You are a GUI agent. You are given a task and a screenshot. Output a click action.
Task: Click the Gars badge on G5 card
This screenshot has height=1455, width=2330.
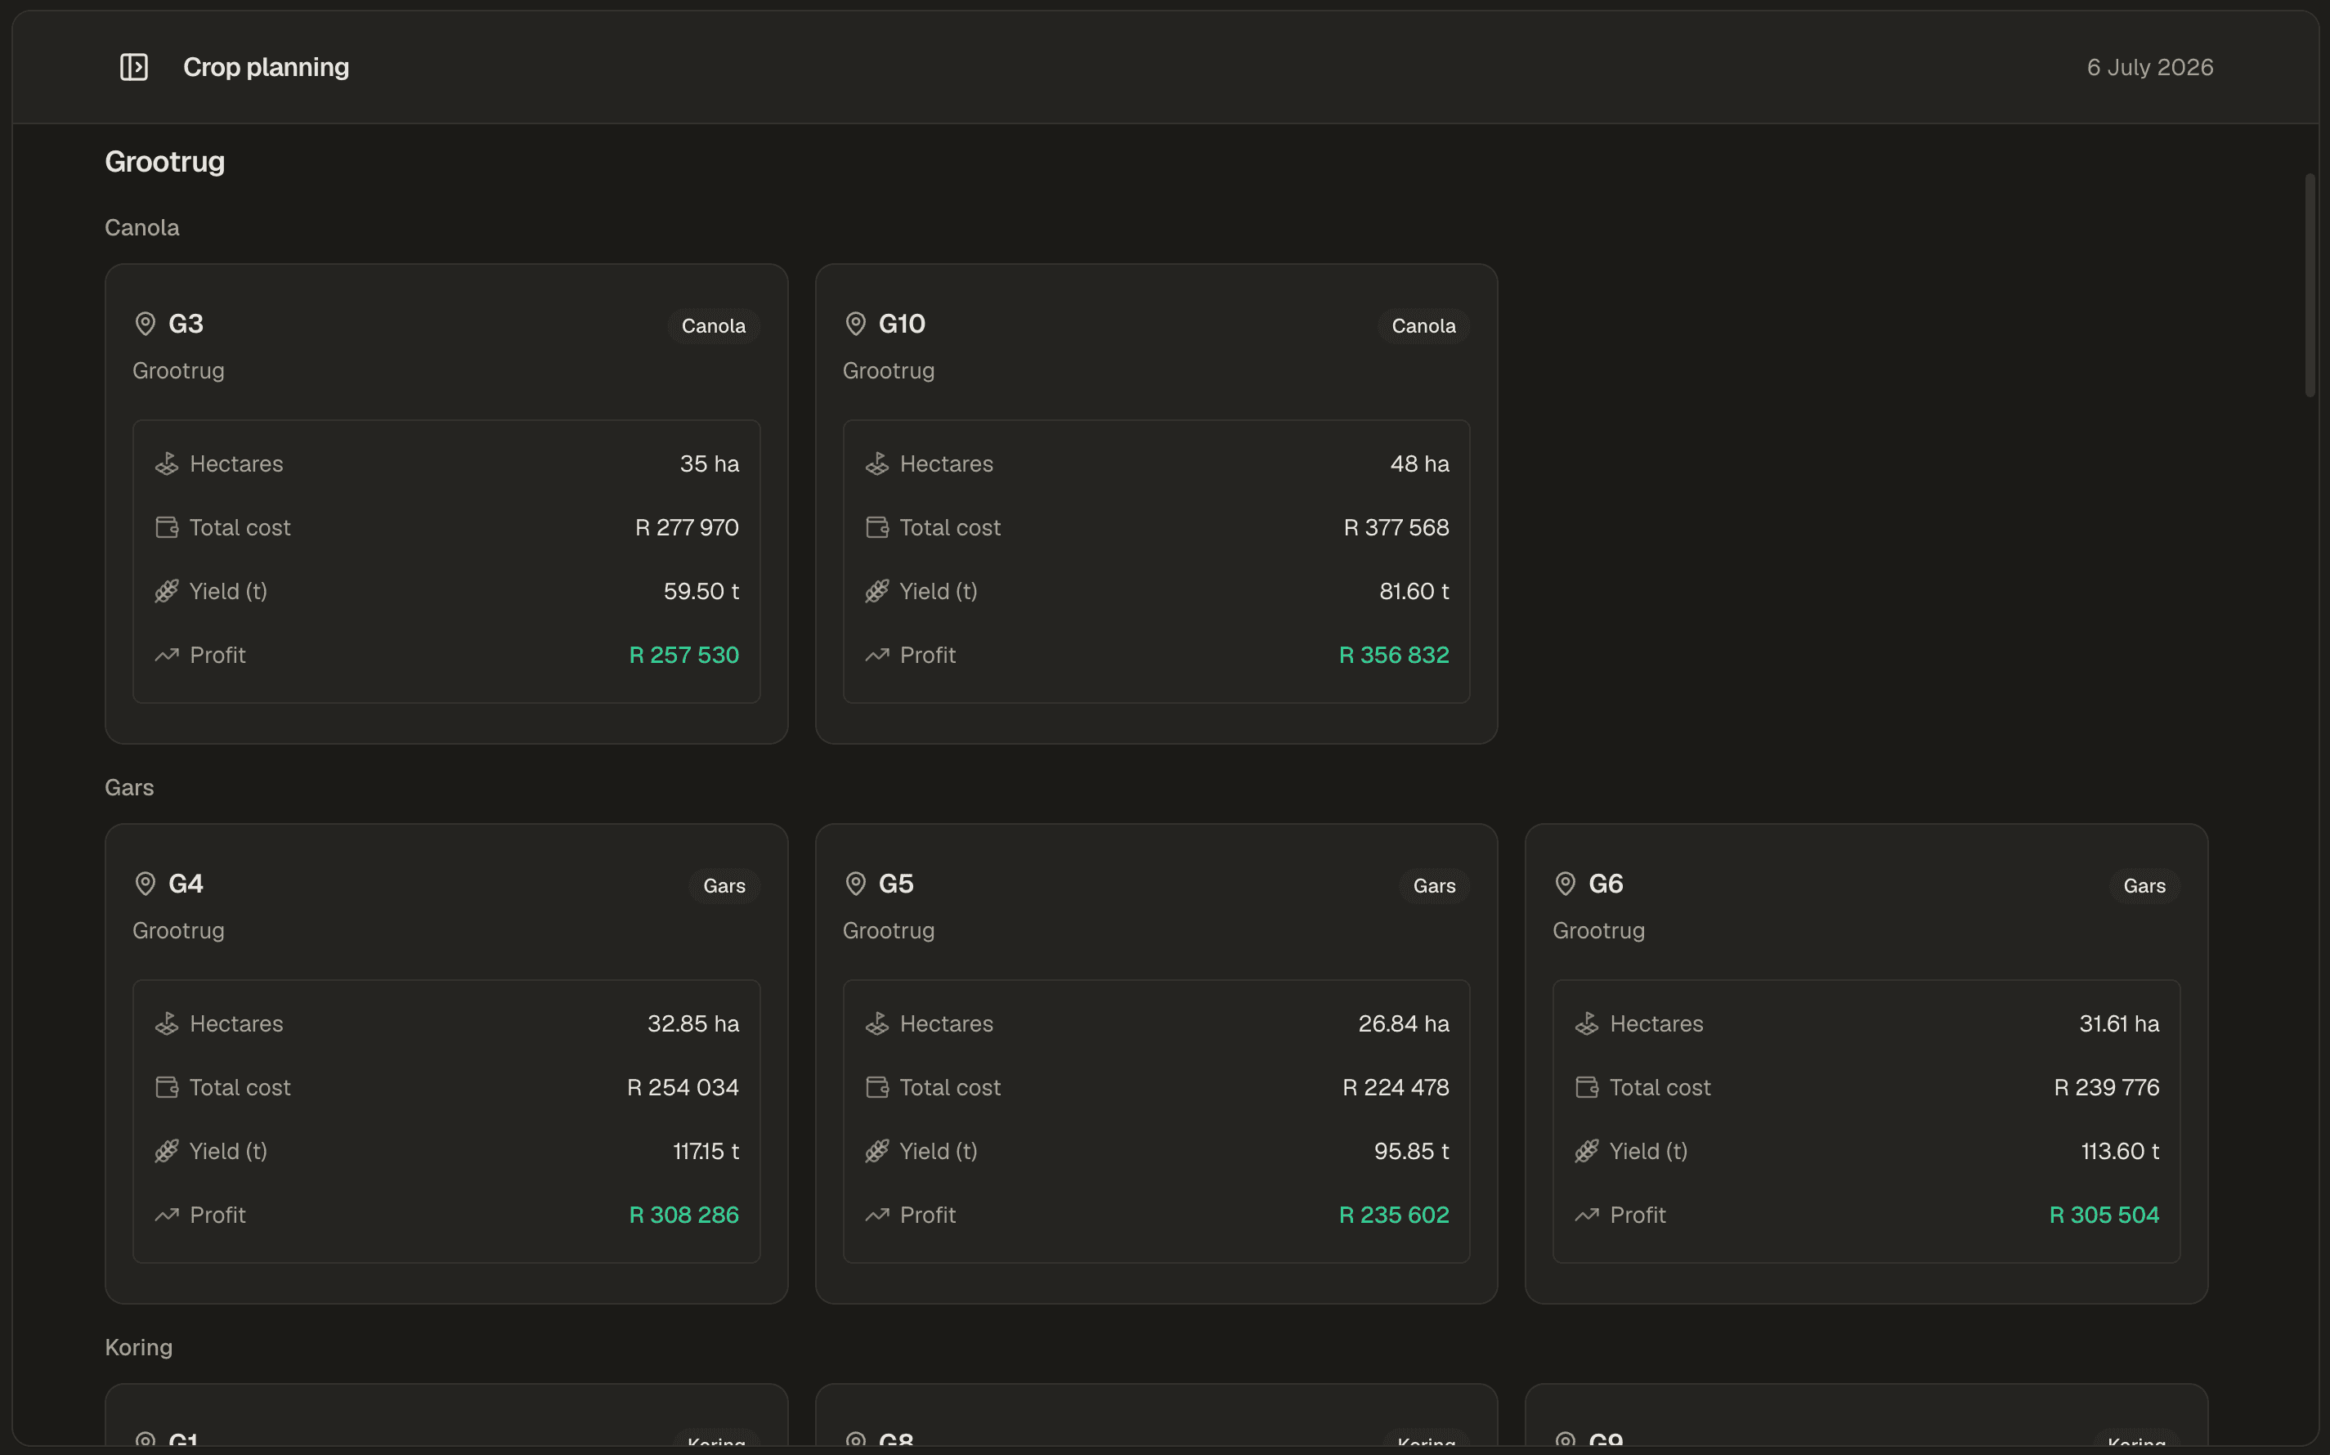coord(1434,886)
